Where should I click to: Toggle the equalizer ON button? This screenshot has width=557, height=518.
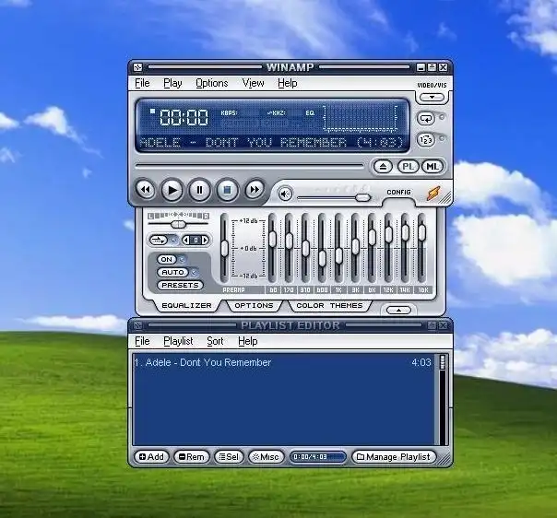click(x=167, y=260)
